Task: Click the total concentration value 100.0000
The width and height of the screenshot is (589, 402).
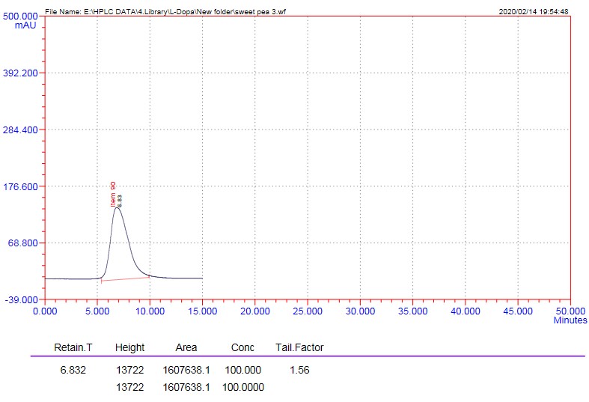Action: (244, 387)
